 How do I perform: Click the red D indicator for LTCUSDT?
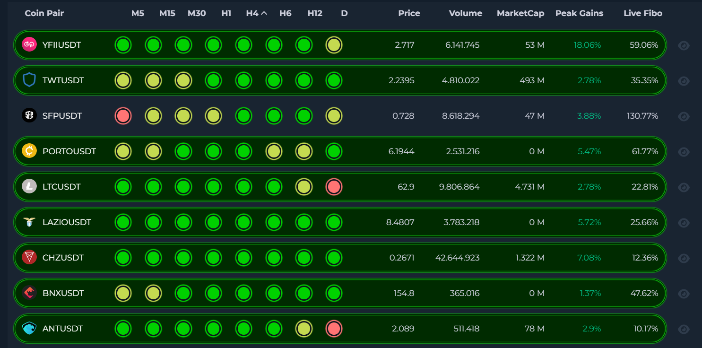tap(334, 187)
